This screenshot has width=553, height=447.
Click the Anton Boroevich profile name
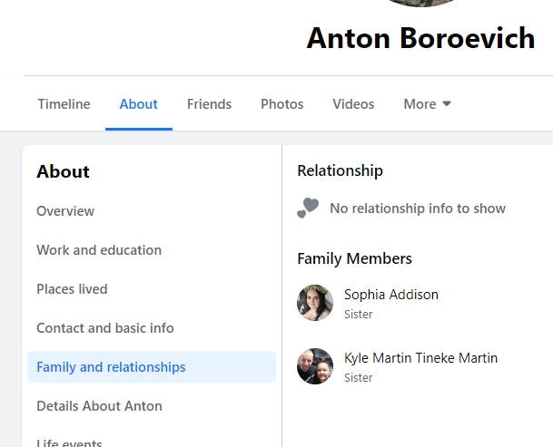pyautogui.click(x=420, y=38)
